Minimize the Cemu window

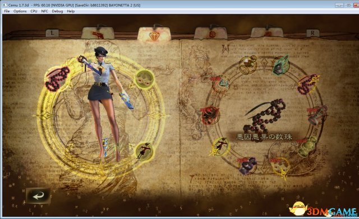339,5
